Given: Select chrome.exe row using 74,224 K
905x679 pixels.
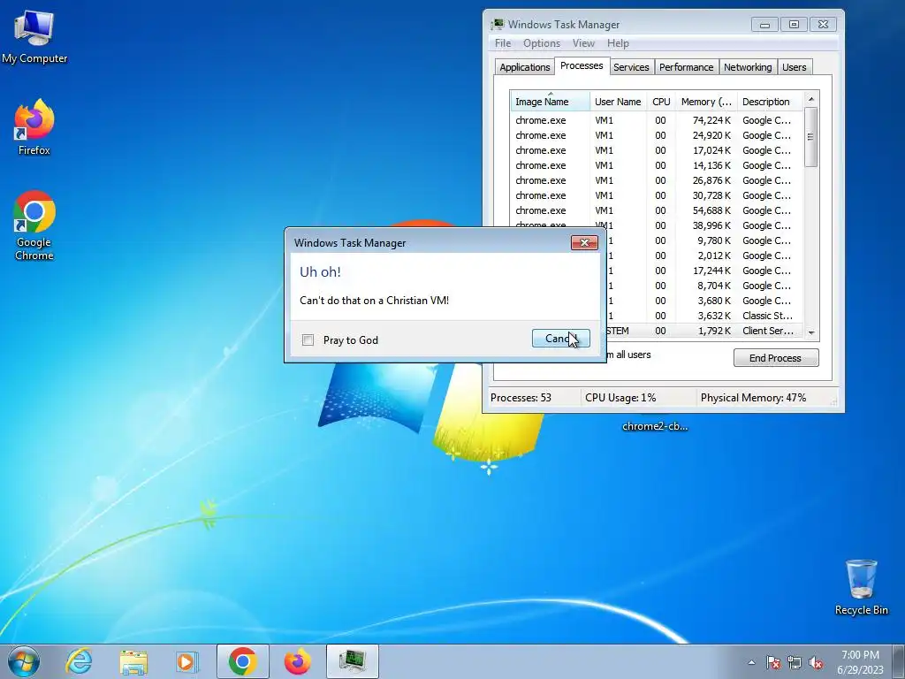Looking at the screenshot, I should coord(657,120).
